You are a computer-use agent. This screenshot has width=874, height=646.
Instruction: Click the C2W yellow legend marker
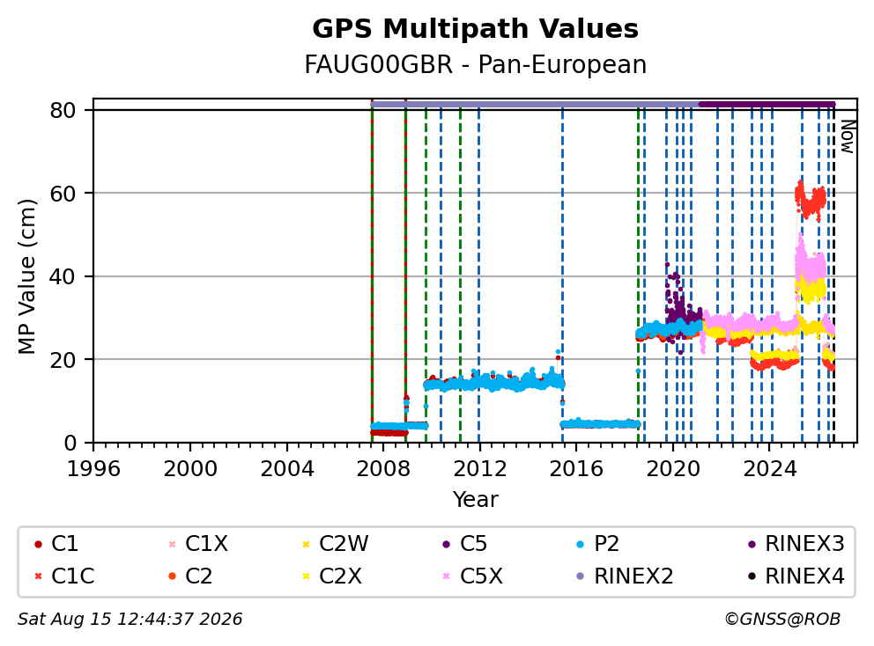pos(306,544)
